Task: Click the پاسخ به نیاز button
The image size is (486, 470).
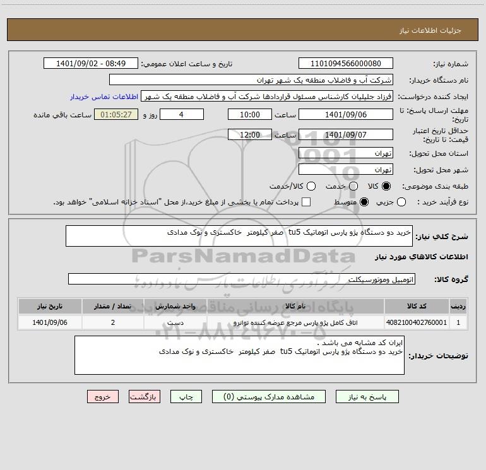Action: pyautogui.click(x=367, y=397)
